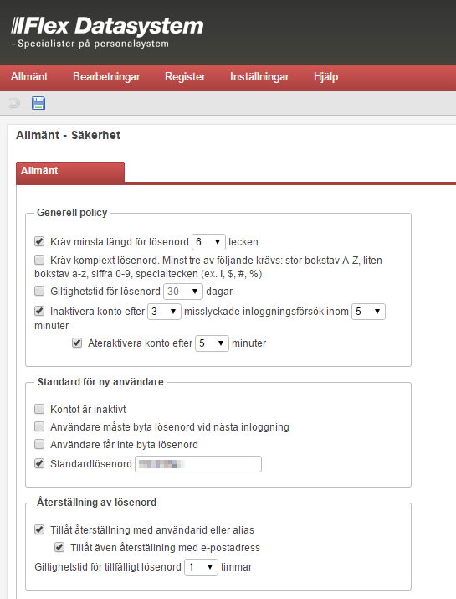Open the Inställningar menu

pyautogui.click(x=259, y=77)
